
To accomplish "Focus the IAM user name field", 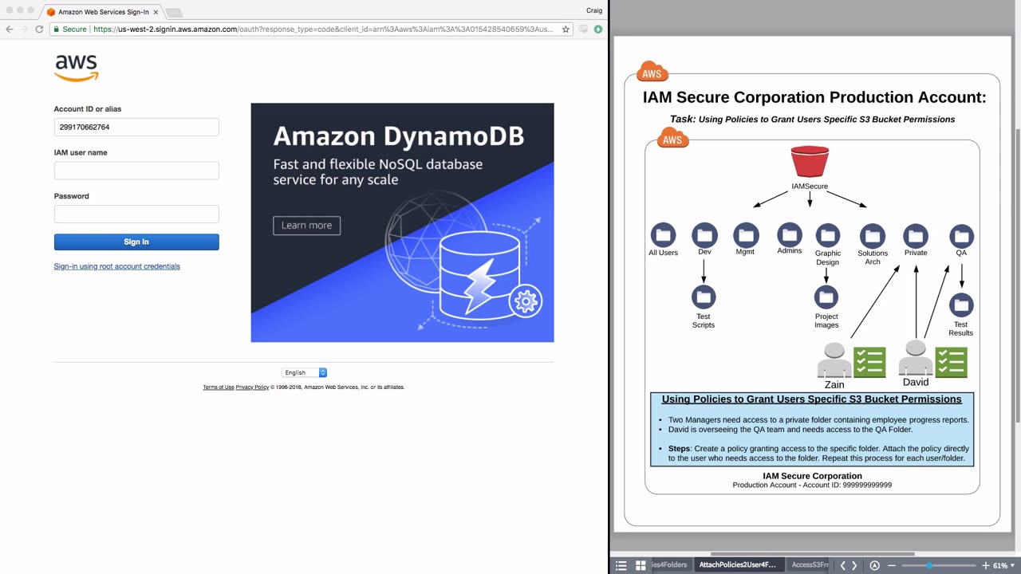I will [136, 171].
